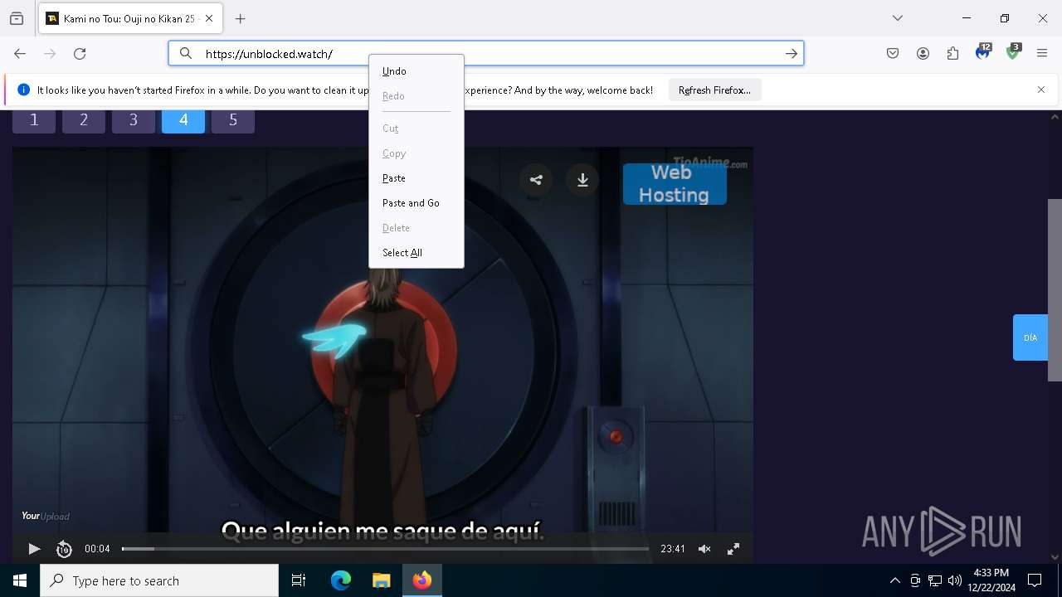Viewport: 1062px width, 597px height.
Task: Open a new tab with plus button
Action: click(x=241, y=18)
